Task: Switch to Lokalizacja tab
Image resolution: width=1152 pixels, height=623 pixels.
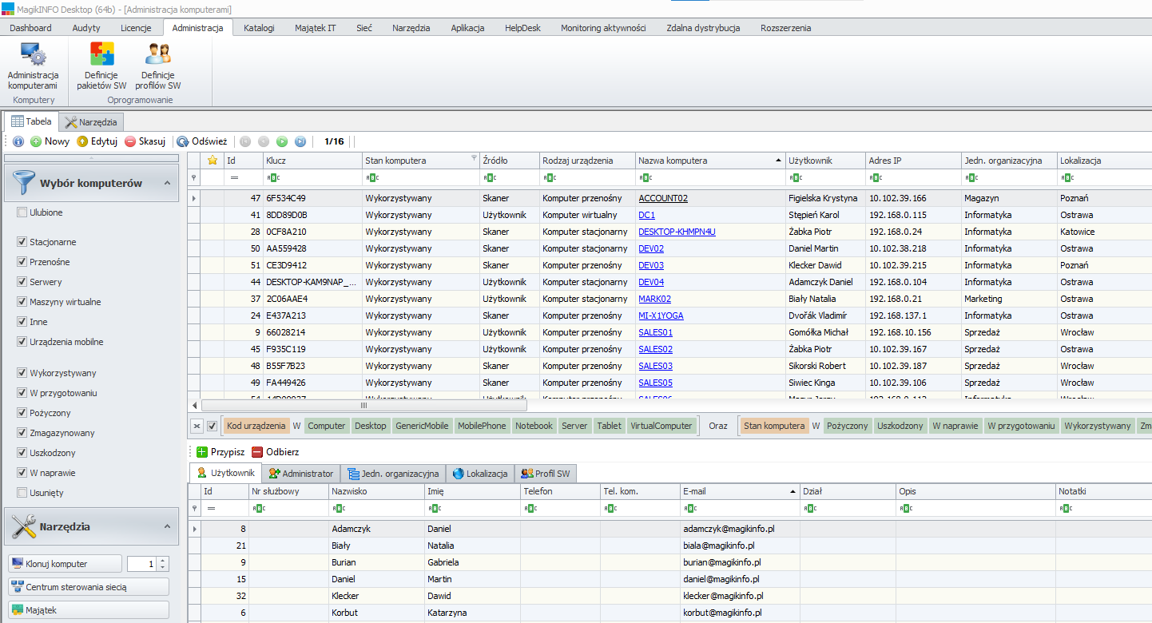Action: (x=480, y=474)
